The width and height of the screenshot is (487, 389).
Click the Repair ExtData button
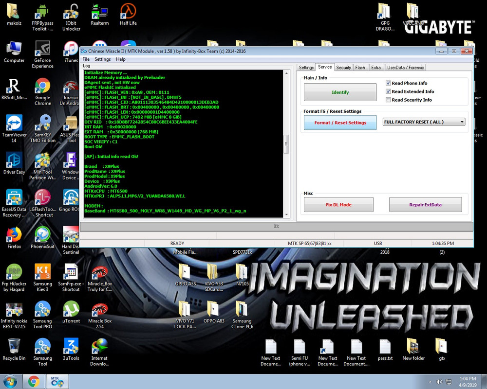tap(425, 205)
